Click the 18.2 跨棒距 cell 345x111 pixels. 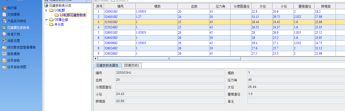(325, 12)
